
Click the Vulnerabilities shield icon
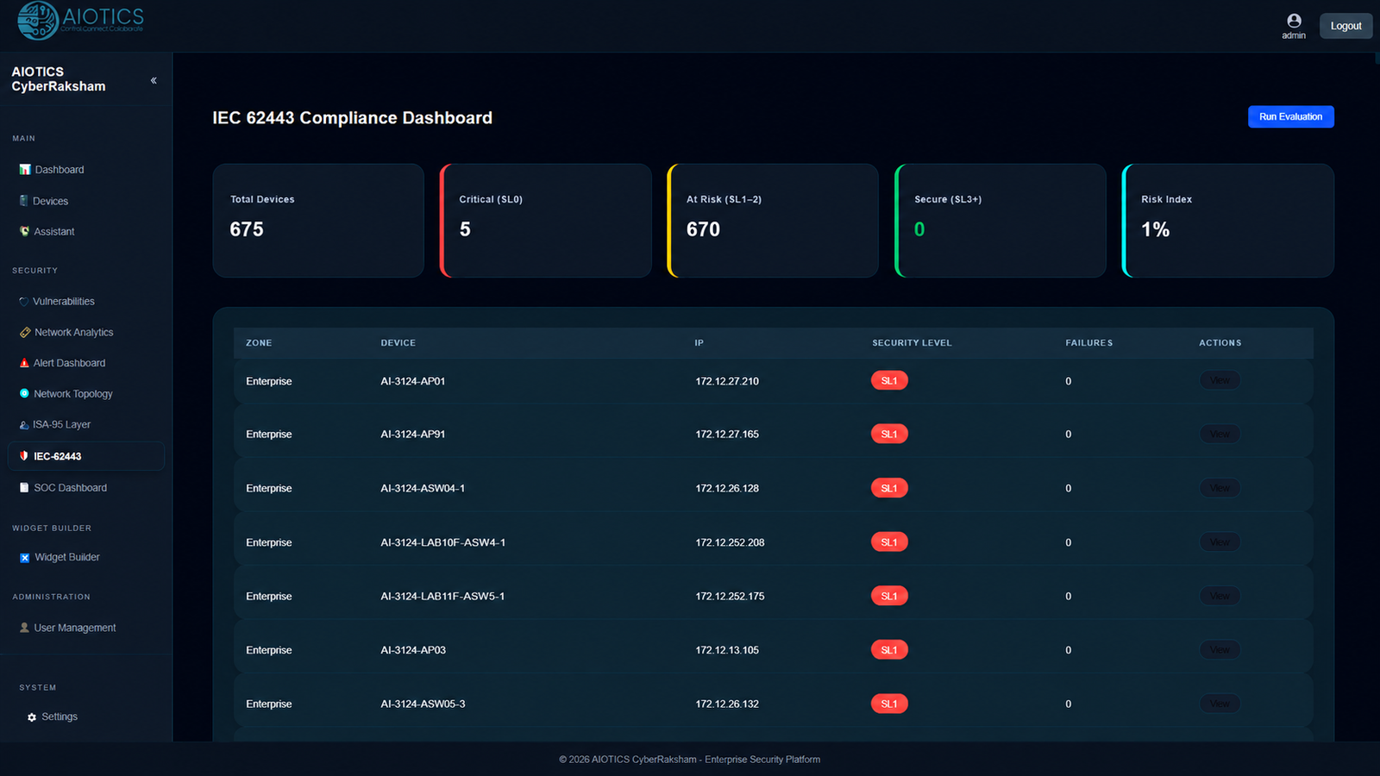coord(23,302)
